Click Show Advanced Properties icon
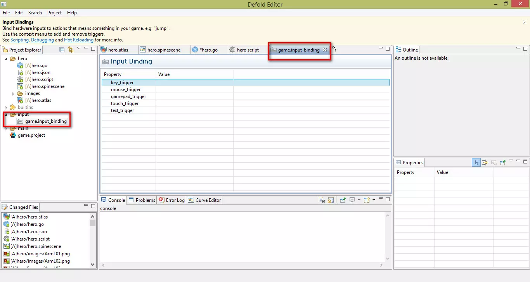This screenshot has width=530, height=282. click(x=485, y=163)
